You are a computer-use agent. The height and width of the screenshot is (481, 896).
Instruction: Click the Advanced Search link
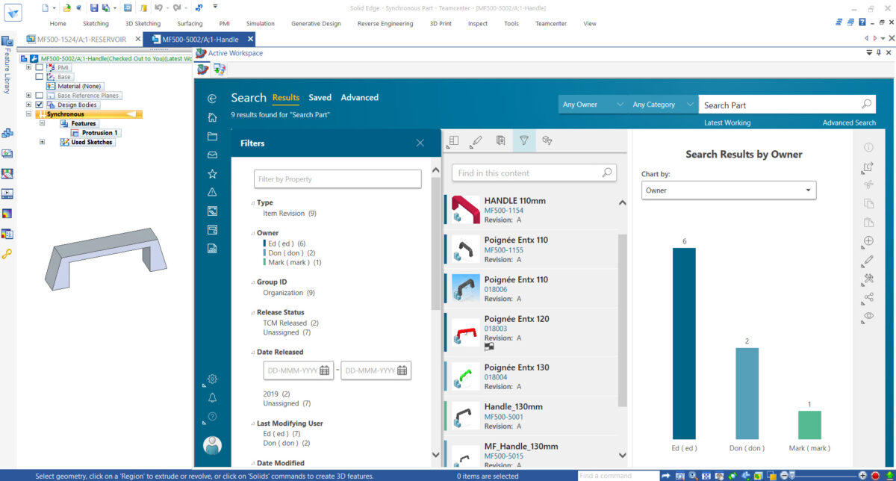coord(849,122)
